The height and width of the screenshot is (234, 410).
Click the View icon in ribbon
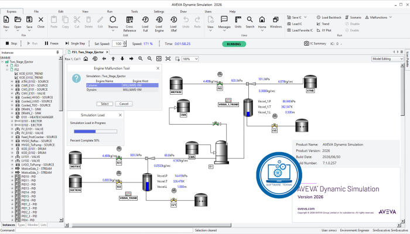(210, 19)
